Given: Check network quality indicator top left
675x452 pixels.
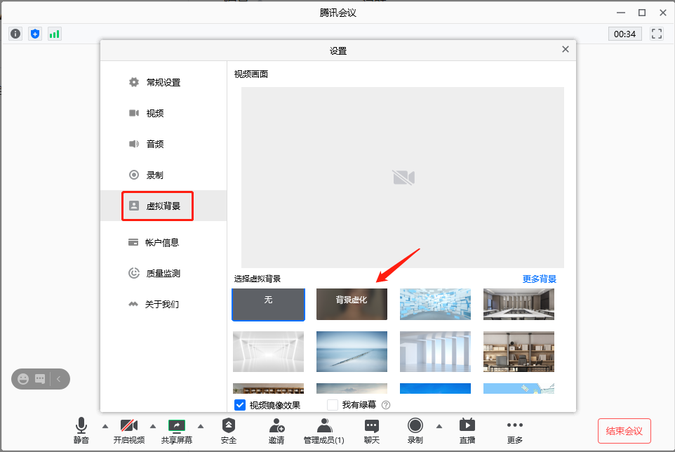Looking at the screenshot, I should pyautogui.click(x=54, y=33).
